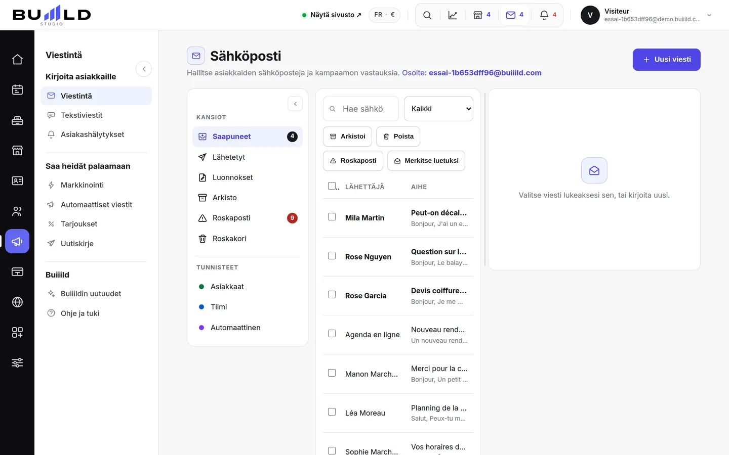729x455 pixels.
Task: Open the Roskaposti folder
Action: (x=248, y=218)
